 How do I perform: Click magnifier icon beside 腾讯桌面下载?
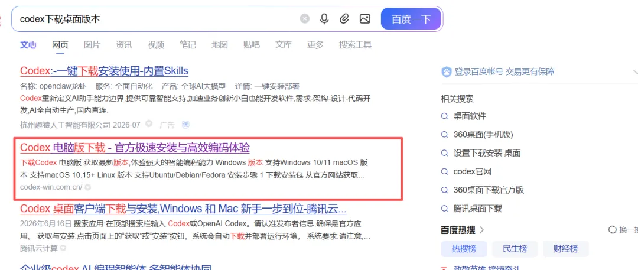click(445, 209)
